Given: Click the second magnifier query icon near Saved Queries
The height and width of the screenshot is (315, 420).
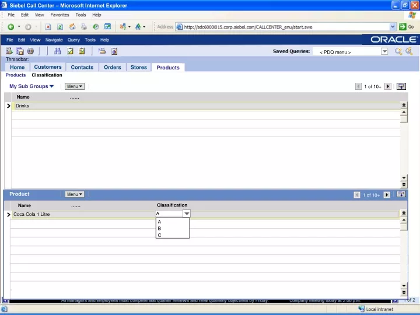Looking at the screenshot, I should pos(409,51).
